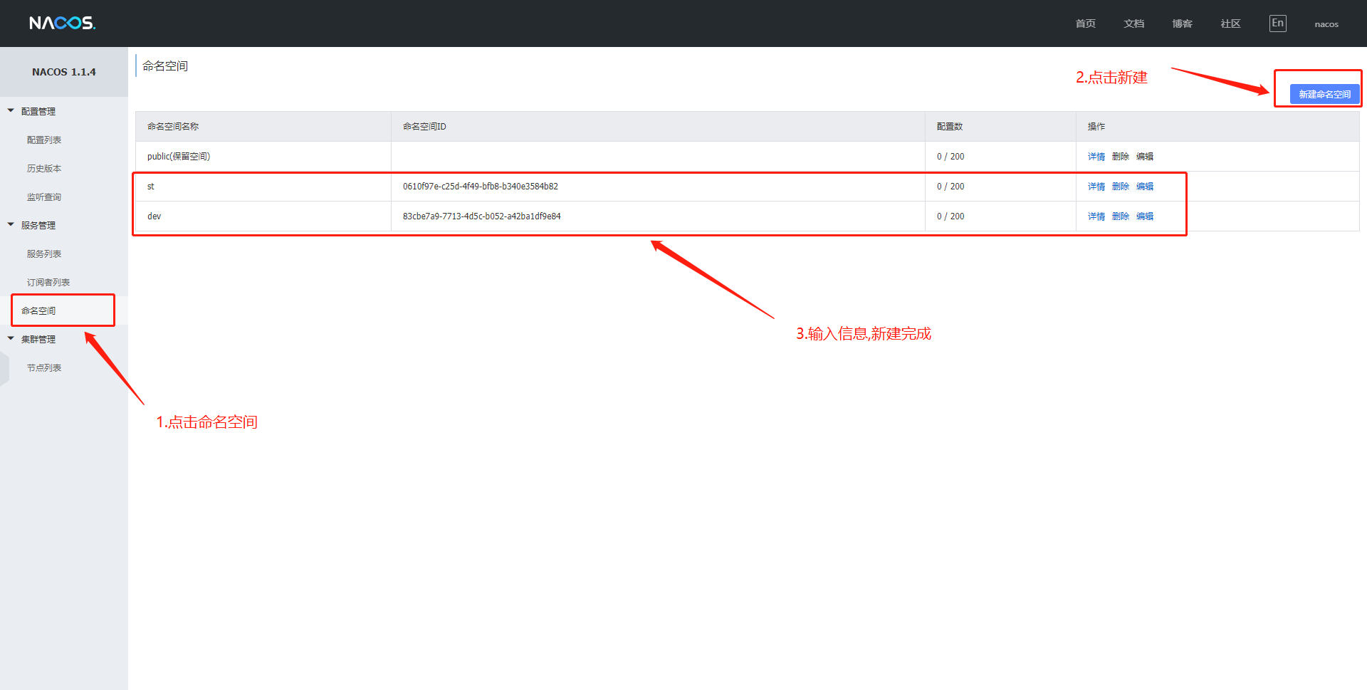Click the 新建命名空间 button
The width and height of the screenshot is (1367, 690).
1324,94
